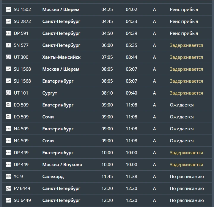
Task: Click Задерживается status for UT 300
Action: tap(186, 57)
